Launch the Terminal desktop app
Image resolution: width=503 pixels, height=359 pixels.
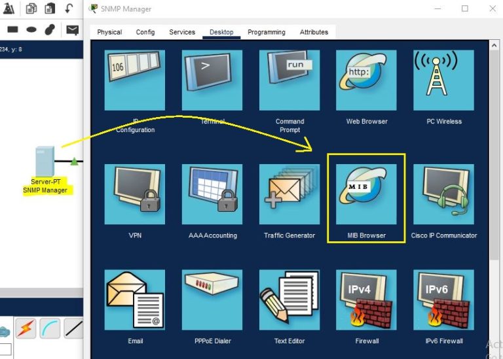click(212, 80)
